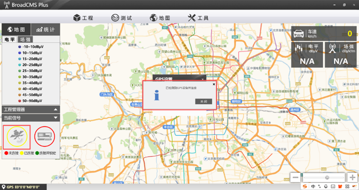The height and width of the screenshot is (190, 359).
Task: Click the green 连接并锁定 legend dot
Action: [x=37, y=153]
